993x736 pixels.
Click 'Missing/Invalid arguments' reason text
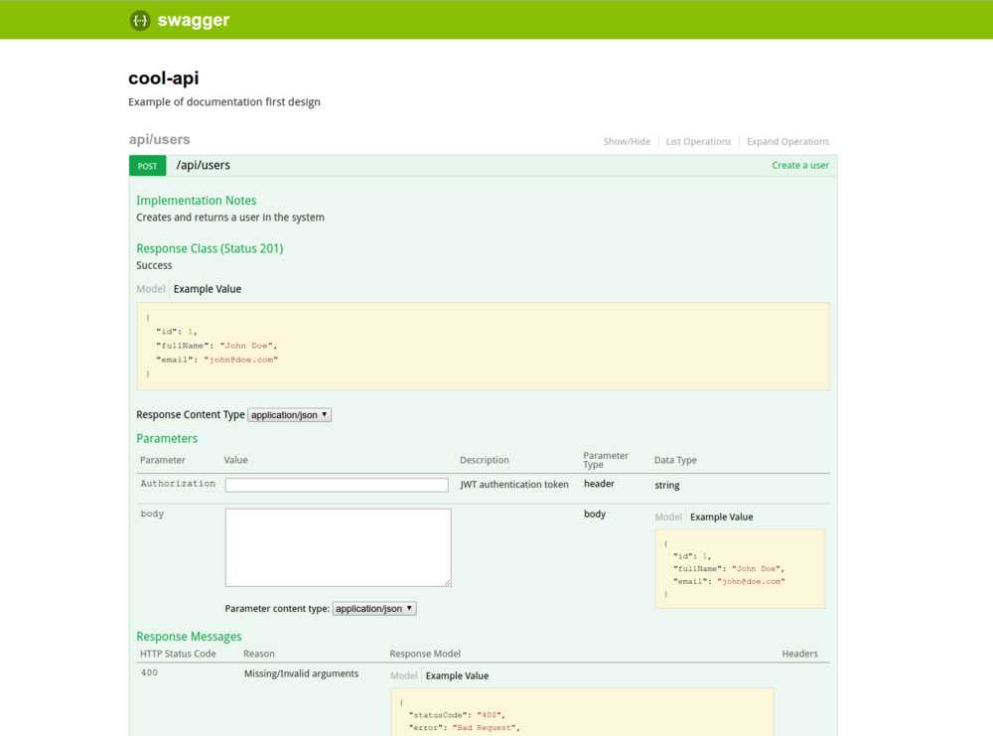coord(302,674)
